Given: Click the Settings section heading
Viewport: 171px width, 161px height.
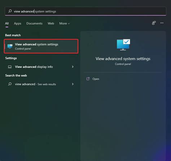Looking at the screenshot, I should coord(11,58).
